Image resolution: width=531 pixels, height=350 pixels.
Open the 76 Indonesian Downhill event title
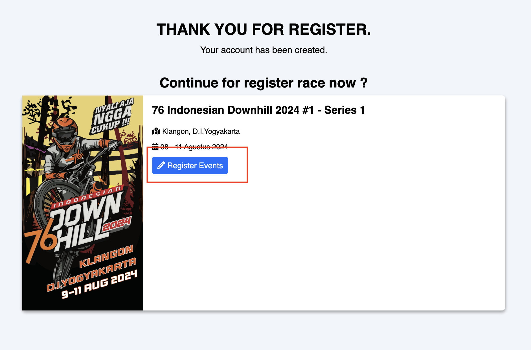pos(258,110)
